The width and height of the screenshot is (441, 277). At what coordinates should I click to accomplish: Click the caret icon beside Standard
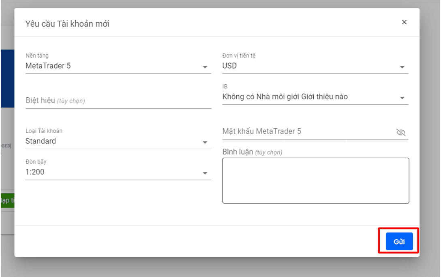coord(205,142)
